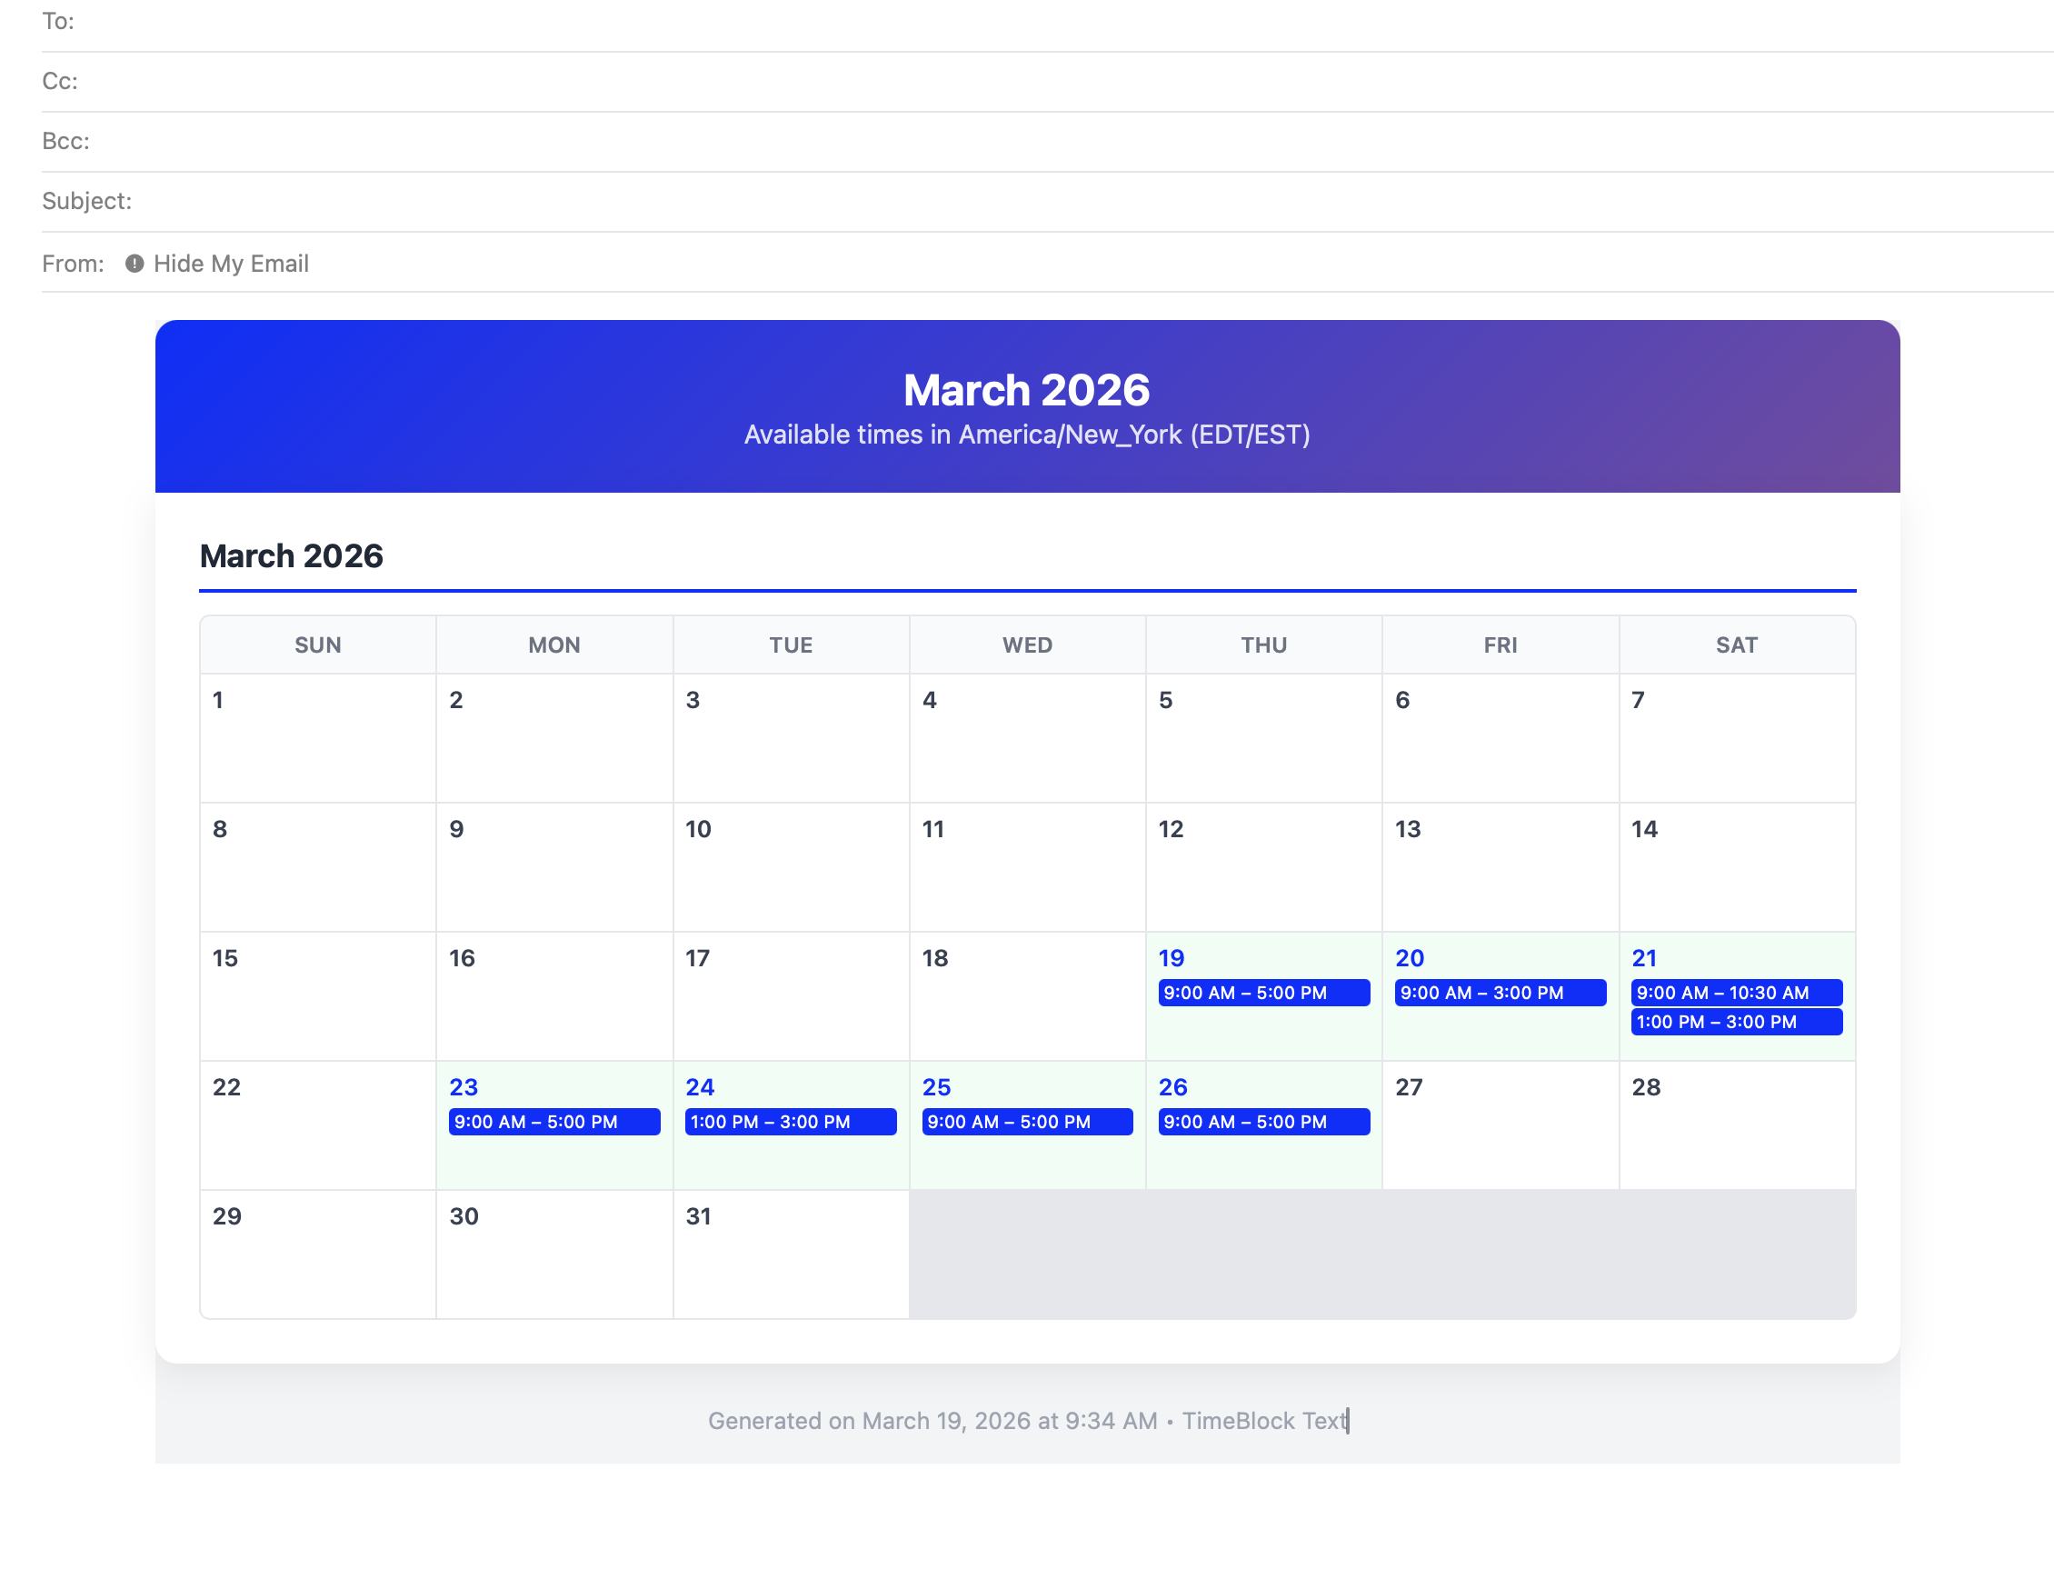Pick the 9:00 AM – 5:00 PM slot on March 25

(x=1027, y=1122)
